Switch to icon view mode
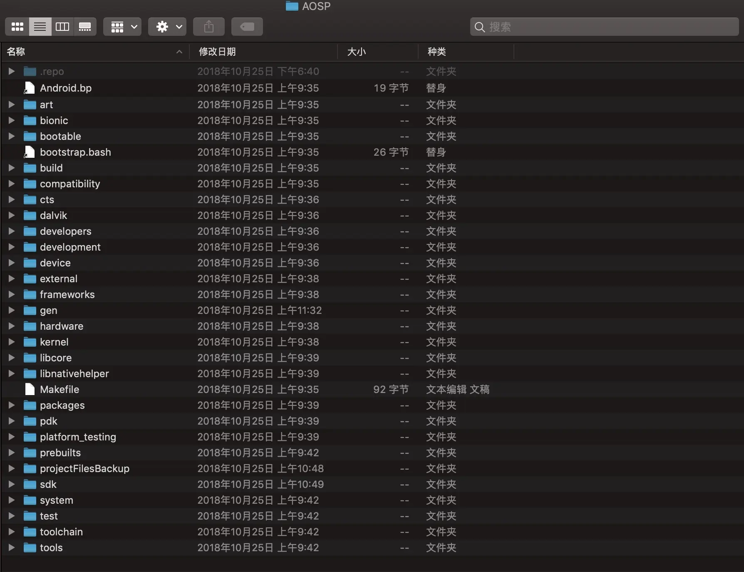The image size is (744, 572). [17, 27]
